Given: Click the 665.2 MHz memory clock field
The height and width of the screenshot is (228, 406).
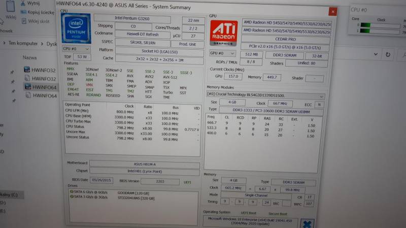Looking at the screenshot, I should [233, 188].
